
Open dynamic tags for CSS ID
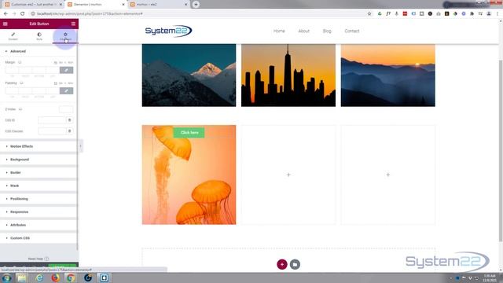pyautogui.click(x=70, y=120)
